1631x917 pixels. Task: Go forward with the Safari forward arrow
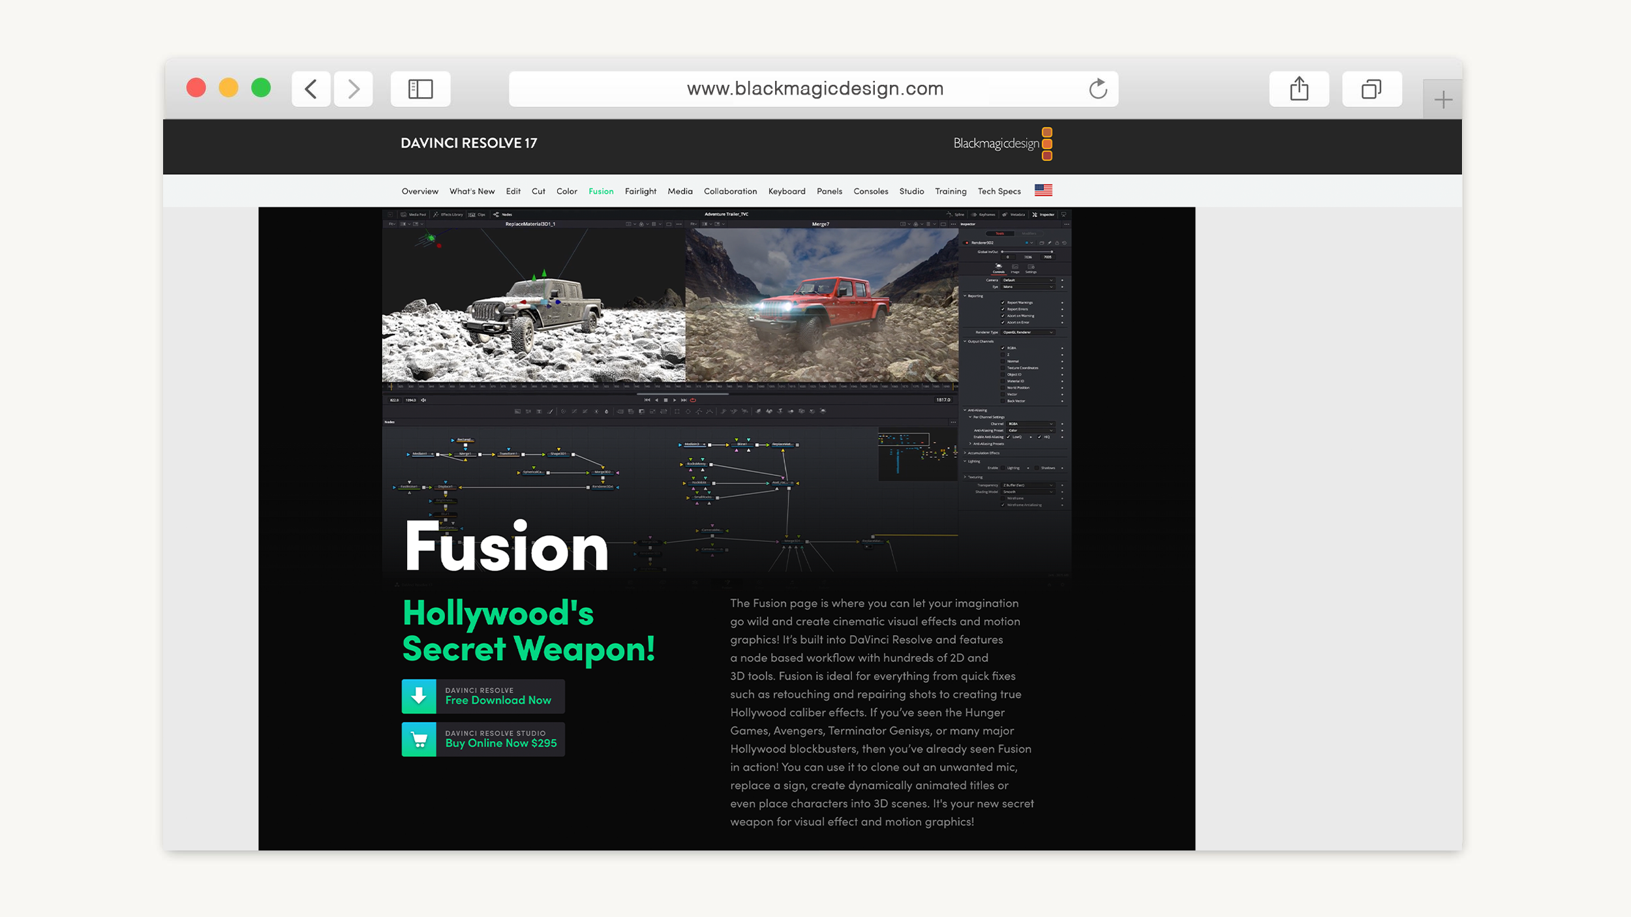(353, 89)
